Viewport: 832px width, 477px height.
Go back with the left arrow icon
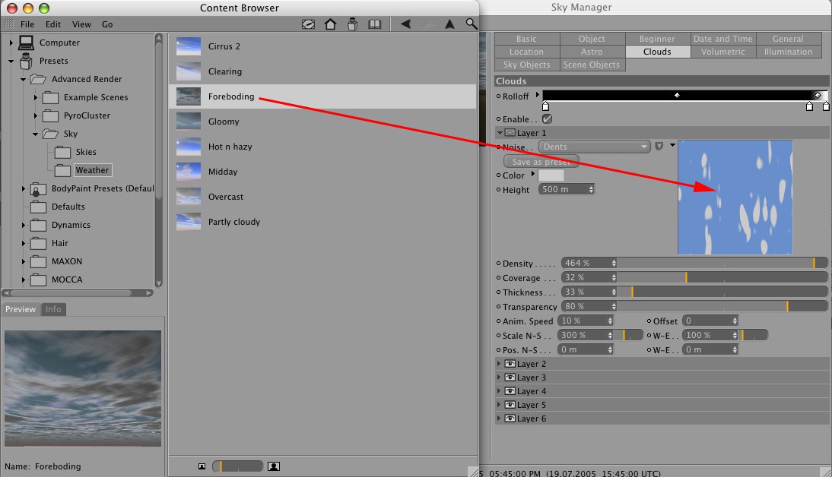click(x=405, y=24)
